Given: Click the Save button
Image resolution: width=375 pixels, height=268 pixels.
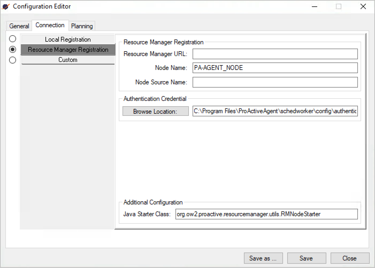Looking at the screenshot, I should [x=307, y=258].
